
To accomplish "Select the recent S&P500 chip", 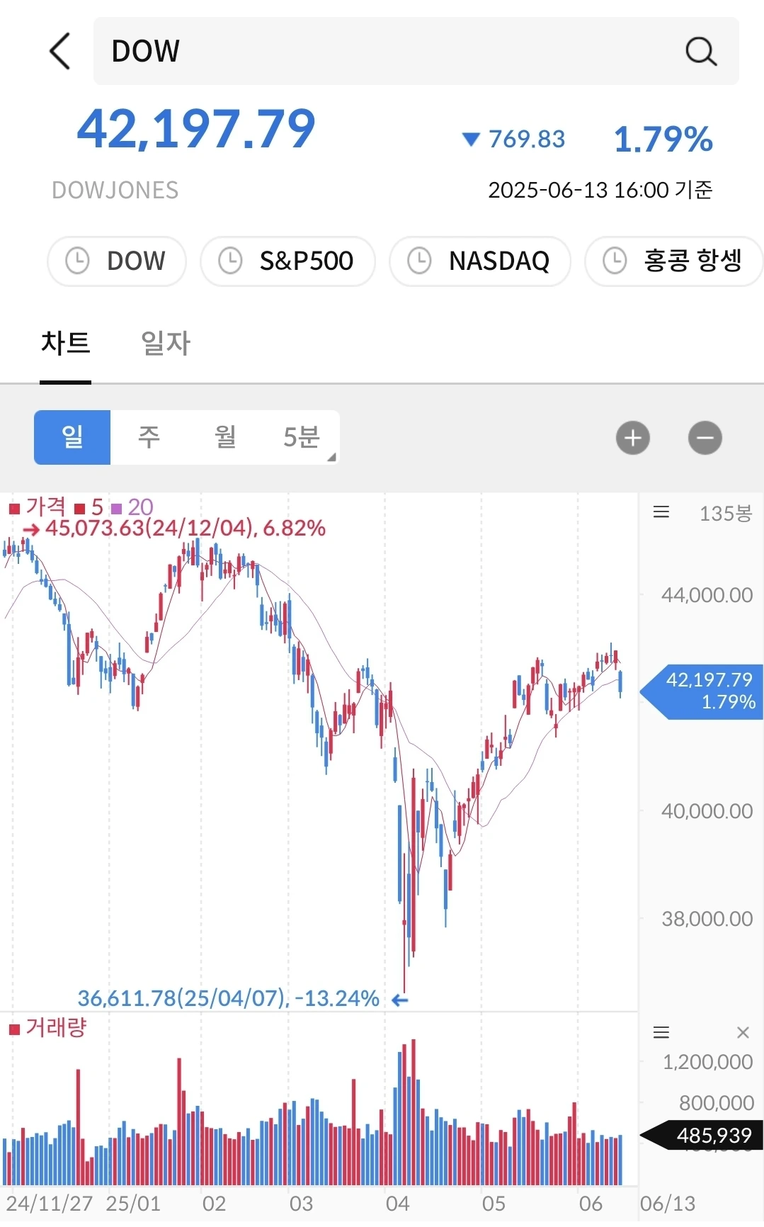I will [287, 261].
